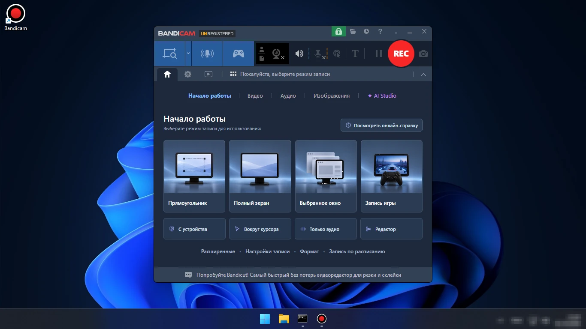Switch to the Видео section

pyautogui.click(x=255, y=96)
